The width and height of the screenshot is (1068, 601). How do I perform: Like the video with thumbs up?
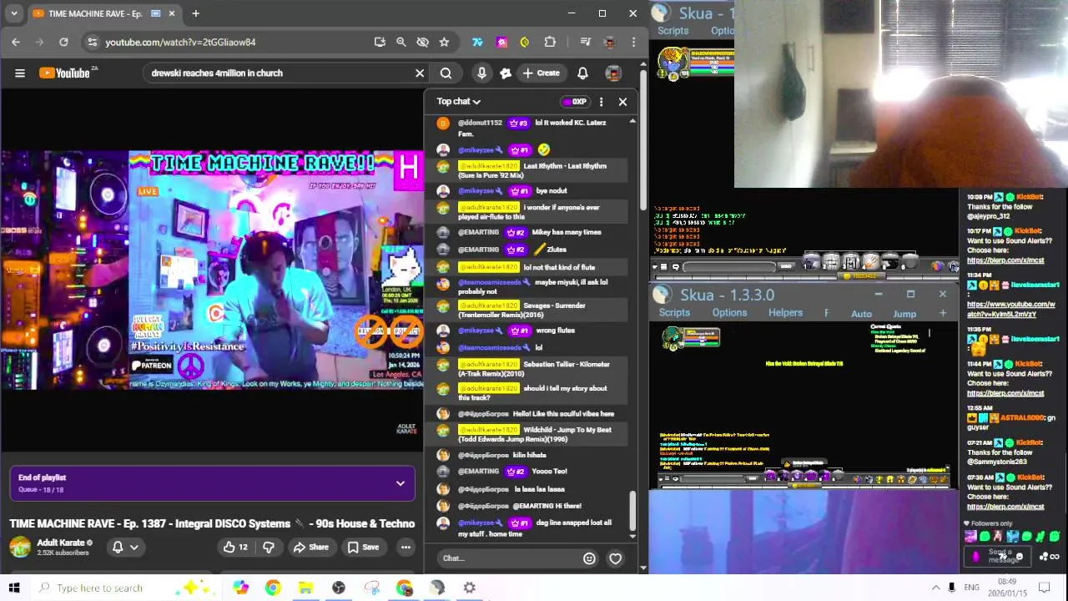pyautogui.click(x=235, y=547)
